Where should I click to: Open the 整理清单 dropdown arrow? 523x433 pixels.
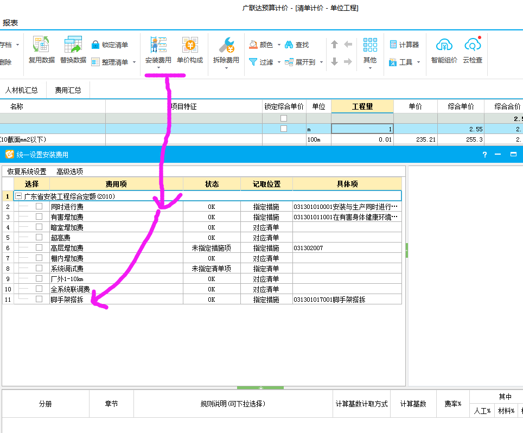point(134,62)
